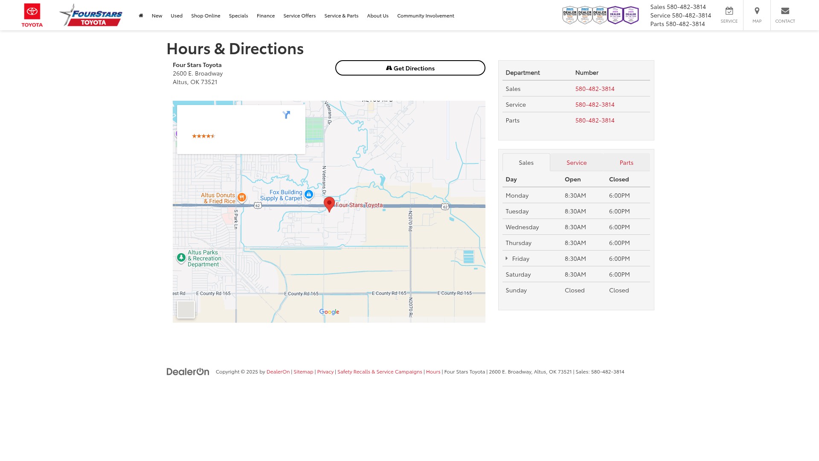
Task: Open the Hours footer link
Action: pos(433,371)
